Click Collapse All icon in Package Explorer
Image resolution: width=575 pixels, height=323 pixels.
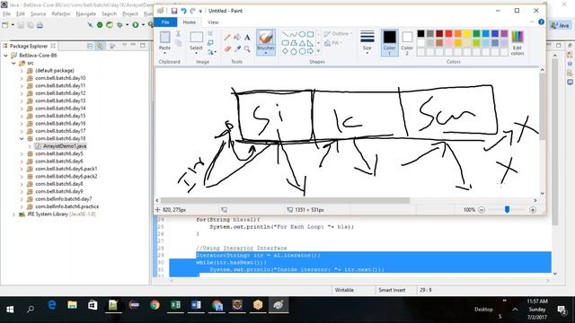[90, 46]
